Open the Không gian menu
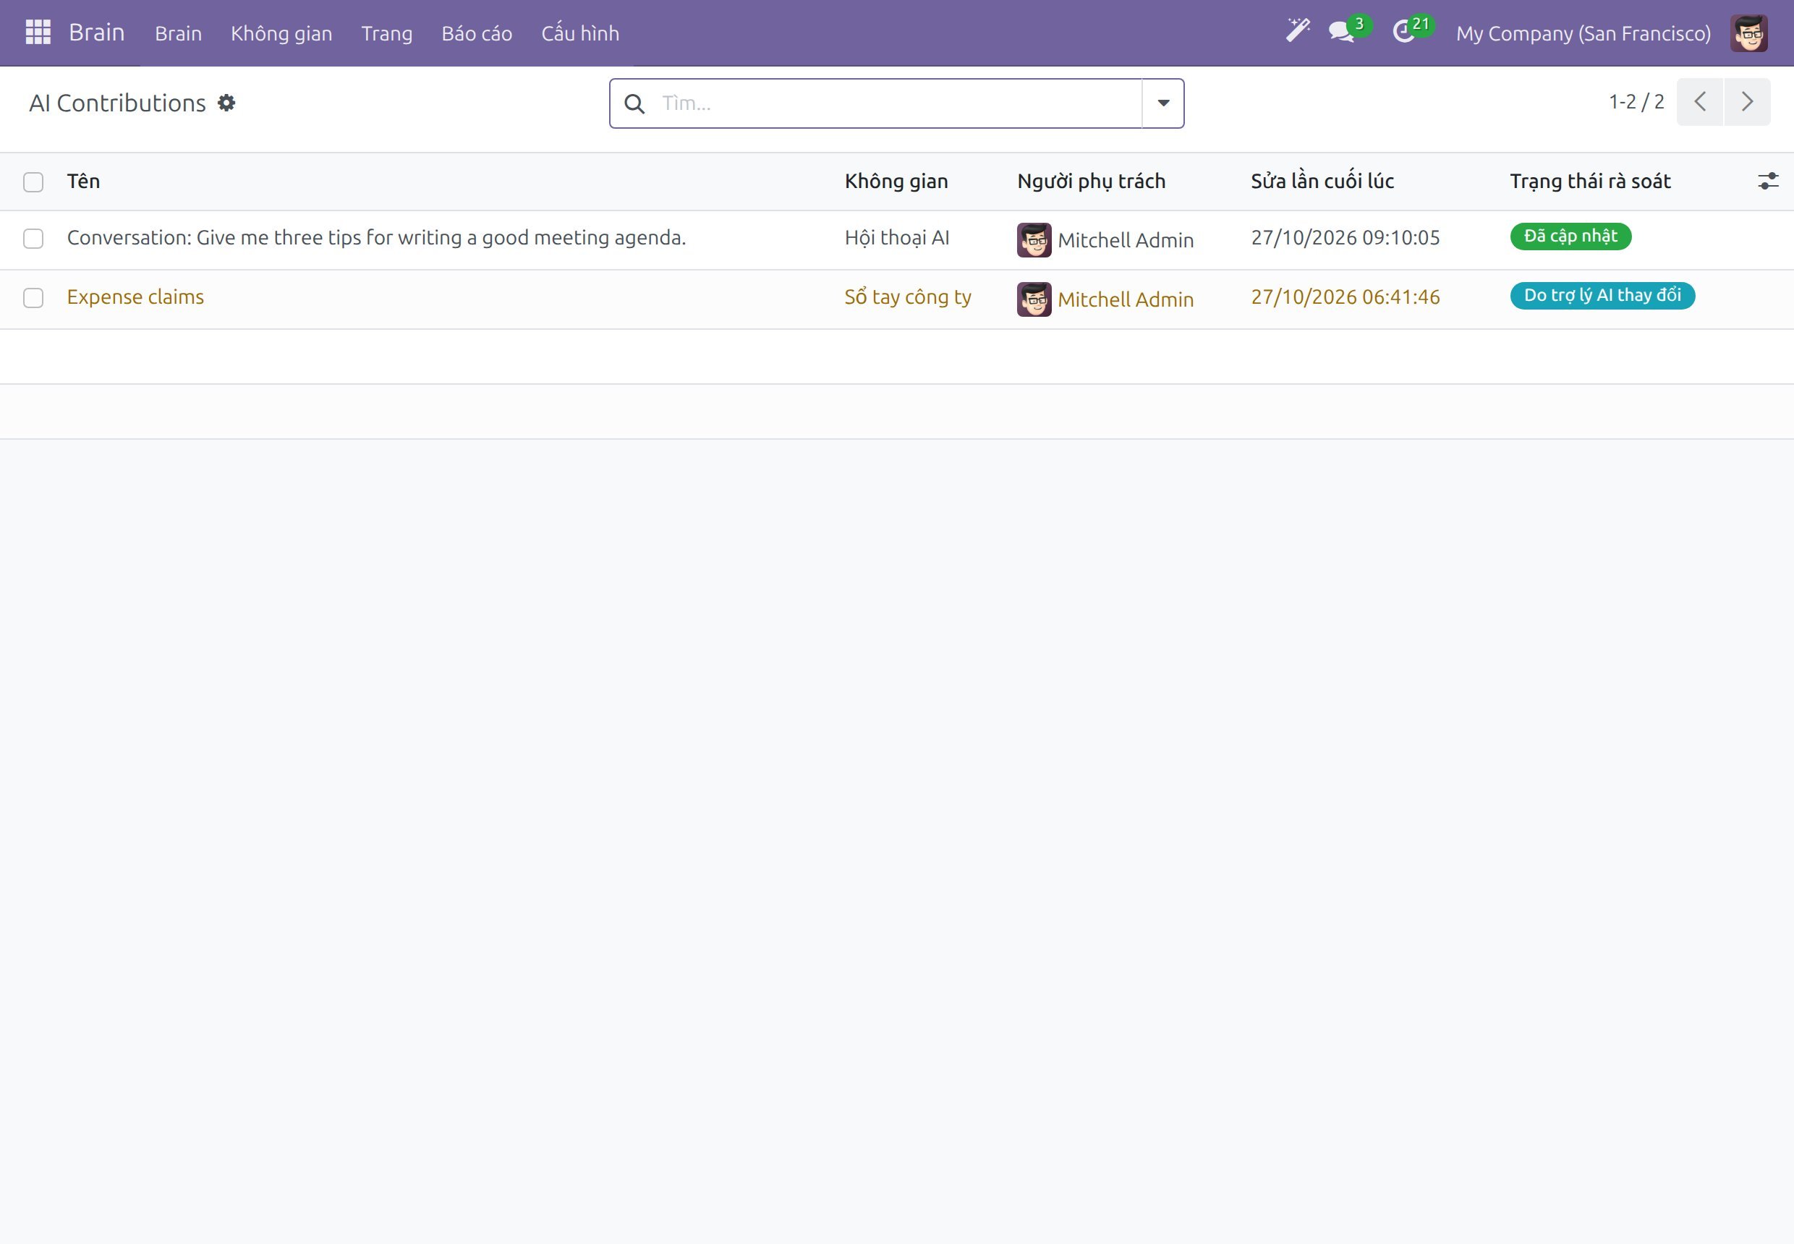The image size is (1794, 1244). pyautogui.click(x=281, y=33)
